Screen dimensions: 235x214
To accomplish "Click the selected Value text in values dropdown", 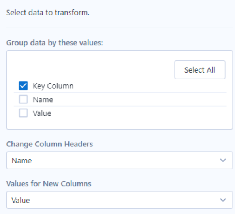I will point(21,200).
